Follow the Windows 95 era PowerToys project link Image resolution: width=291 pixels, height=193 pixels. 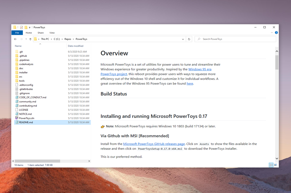point(199,69)
